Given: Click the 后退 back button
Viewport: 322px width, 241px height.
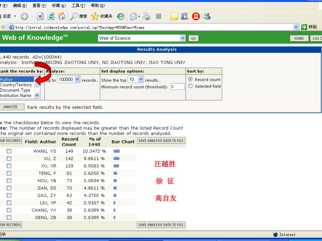Looking at the screenshot, I should pos(6,16).
